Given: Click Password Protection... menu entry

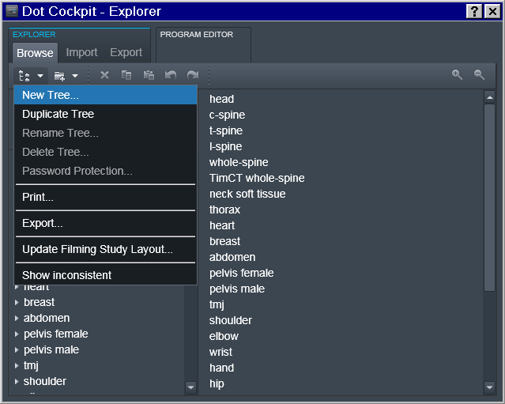Looking at the screenshot, I should [x=106, y=171].
